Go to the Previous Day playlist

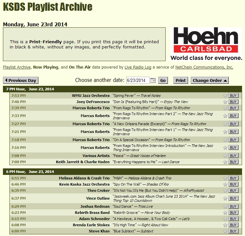(20, 80)
